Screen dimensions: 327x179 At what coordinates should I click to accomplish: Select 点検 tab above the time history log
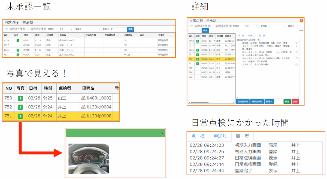tap(198, 136)
